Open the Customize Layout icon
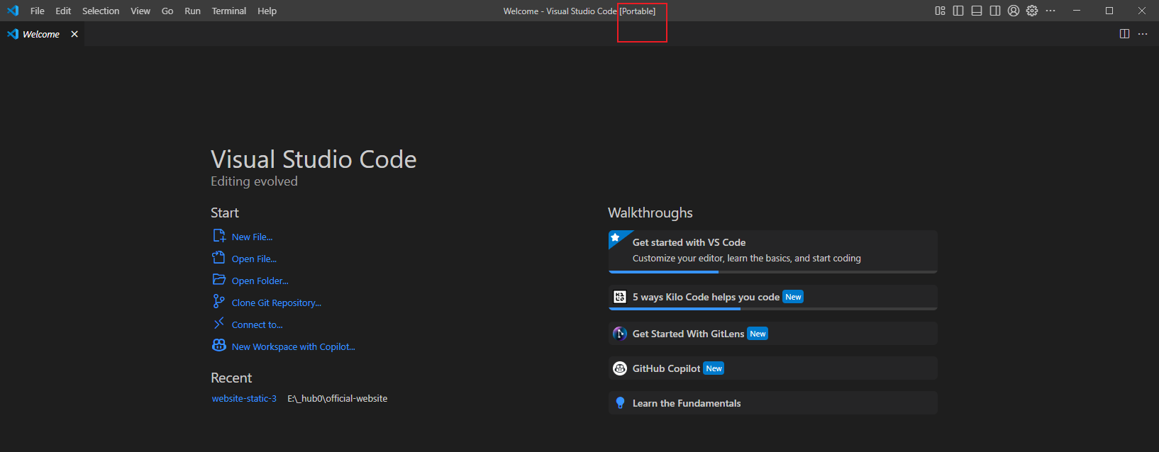 [940, 11]
